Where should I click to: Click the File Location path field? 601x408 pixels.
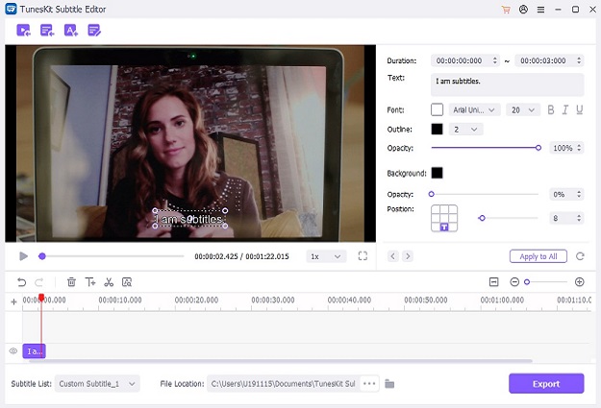pyautogui.click(x=284, y=383)
